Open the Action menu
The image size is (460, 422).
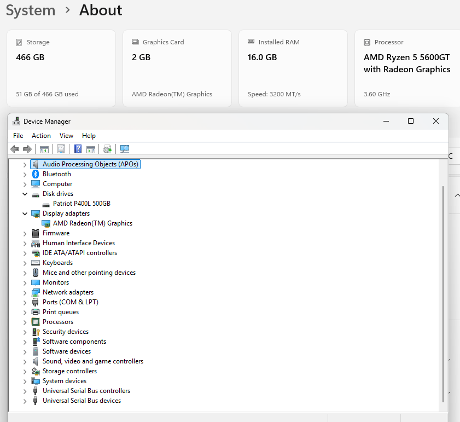[42, 136]
